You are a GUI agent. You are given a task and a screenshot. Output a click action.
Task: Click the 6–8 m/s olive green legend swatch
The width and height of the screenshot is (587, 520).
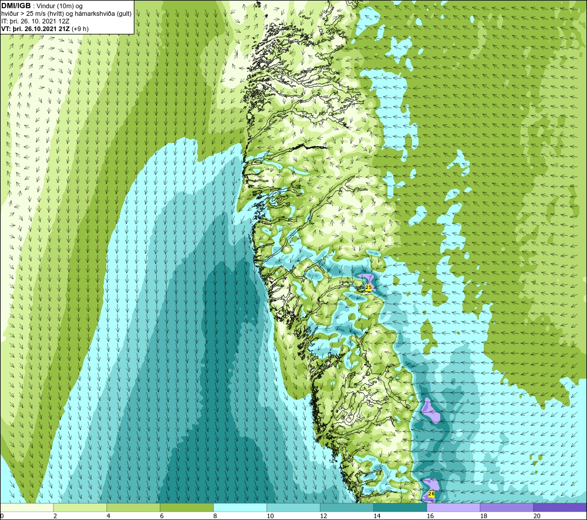pos(187,507)
